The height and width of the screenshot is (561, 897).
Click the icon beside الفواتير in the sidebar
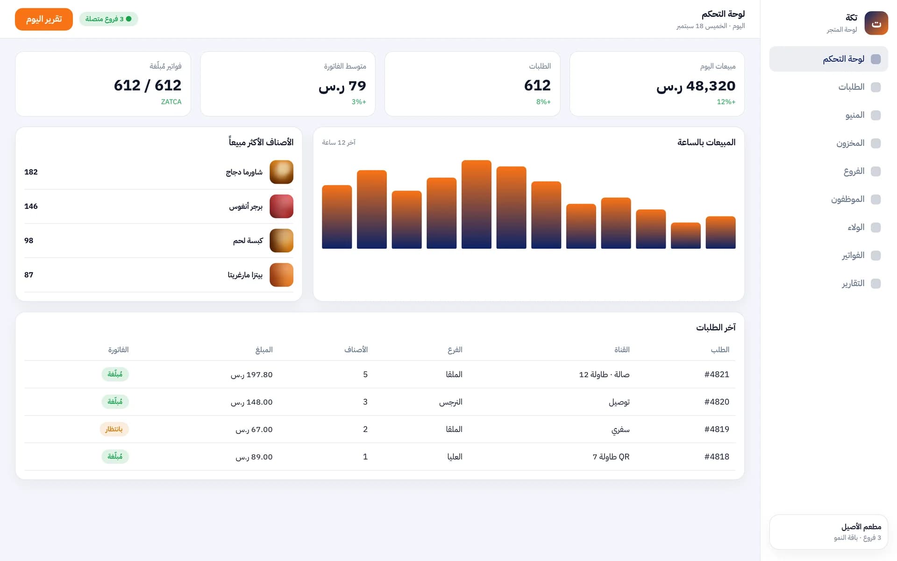(x=876, y=255)
